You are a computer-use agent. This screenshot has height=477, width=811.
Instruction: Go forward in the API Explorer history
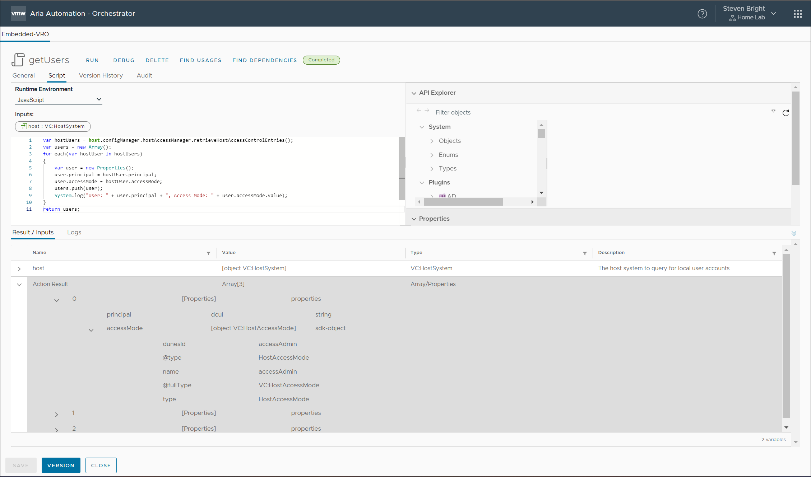pyautogui.click(x=427, y=111)
